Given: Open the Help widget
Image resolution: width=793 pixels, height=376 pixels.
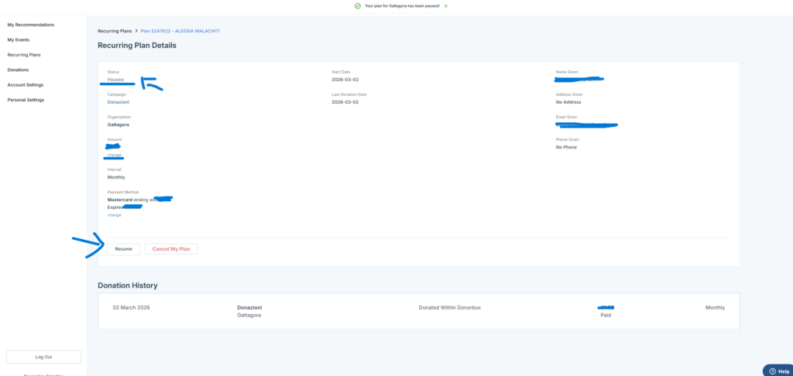Looking at the screenshot, I should tap(776, 371).
